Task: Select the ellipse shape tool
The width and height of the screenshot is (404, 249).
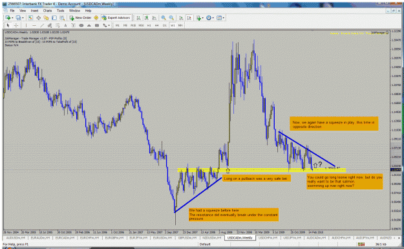Action: coord(81,25)
